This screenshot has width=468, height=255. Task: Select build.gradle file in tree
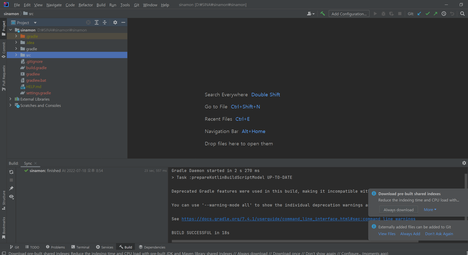click(36, 68)
